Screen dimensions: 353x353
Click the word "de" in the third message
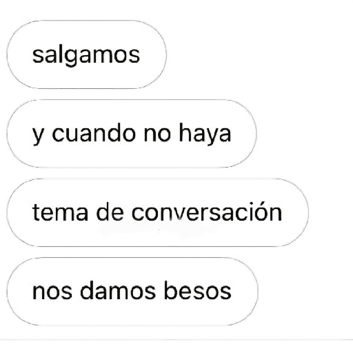click(x=110, y=212)
